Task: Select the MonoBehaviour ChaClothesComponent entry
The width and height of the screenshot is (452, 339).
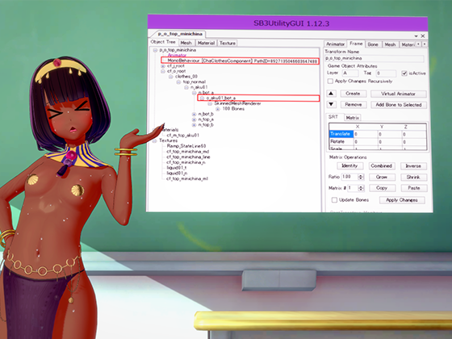Action: [x=242, y=61]
